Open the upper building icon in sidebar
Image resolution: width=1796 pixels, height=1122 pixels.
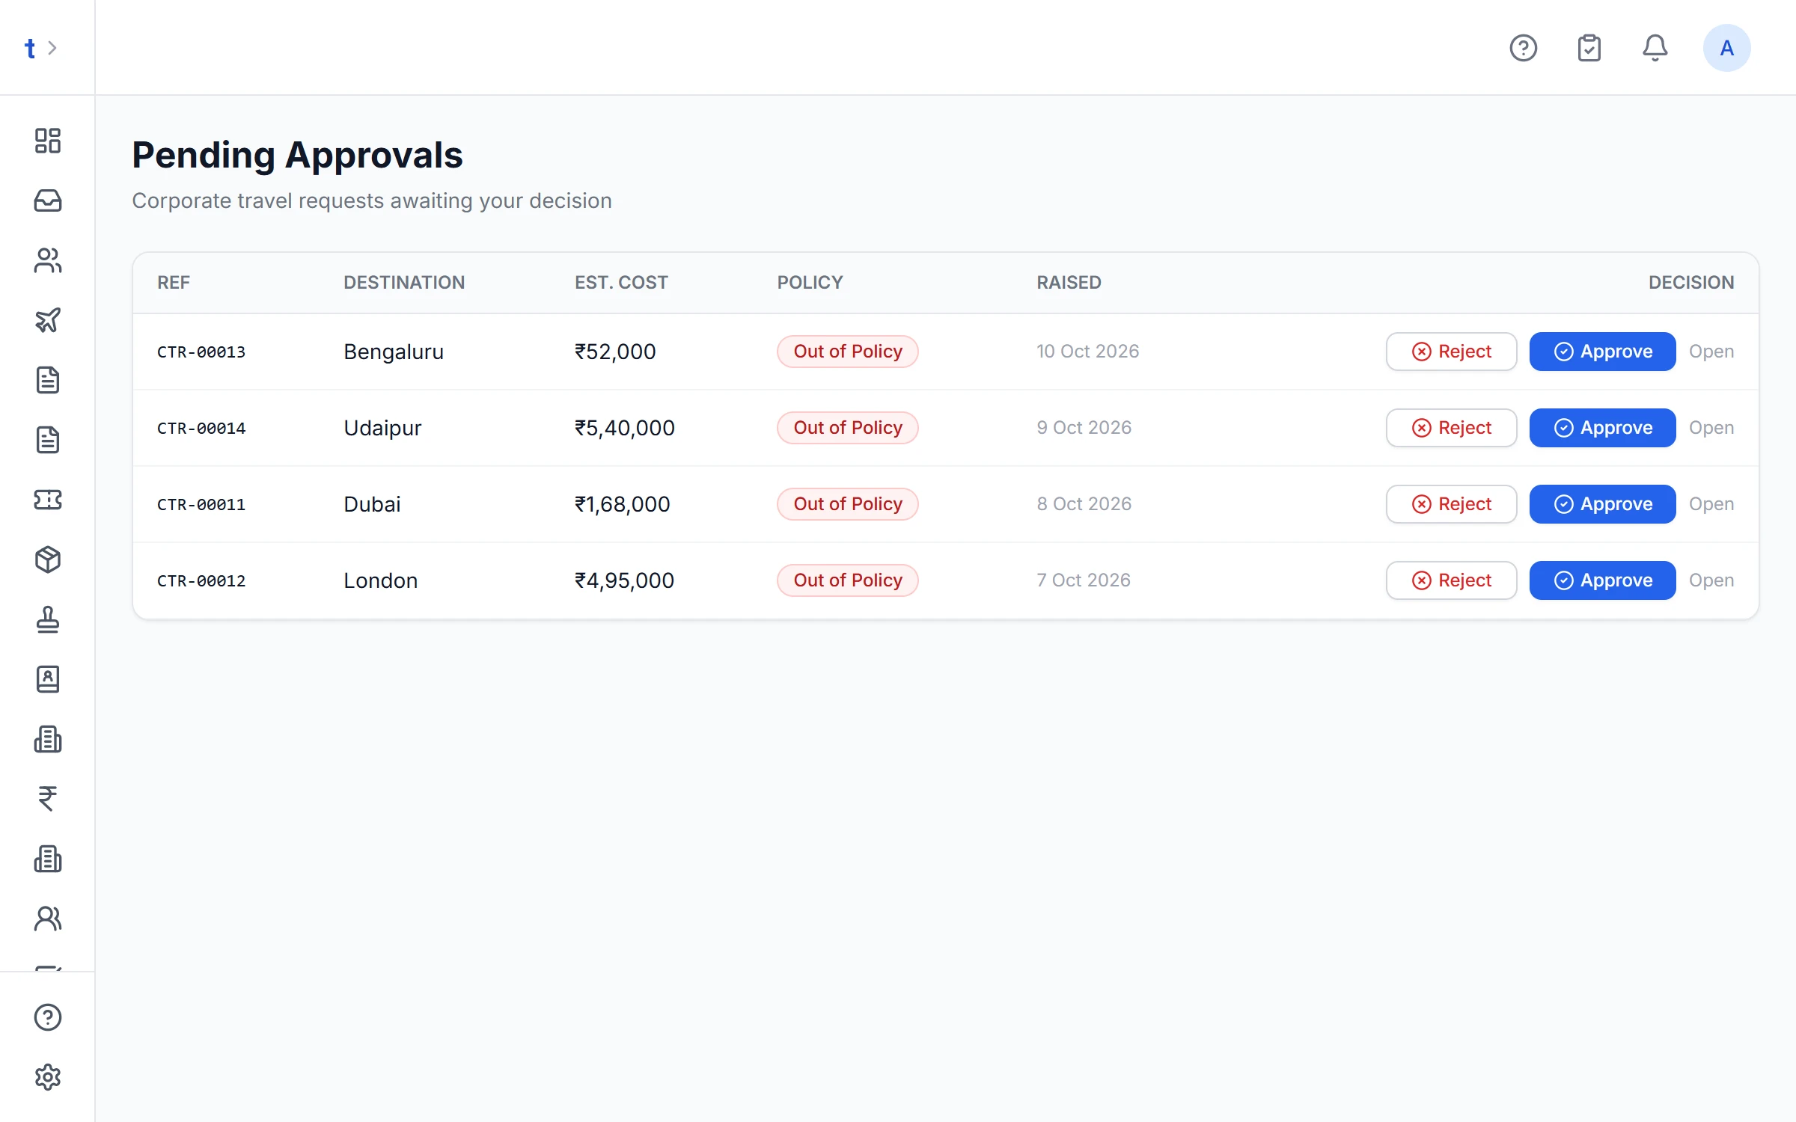point(47,739)
